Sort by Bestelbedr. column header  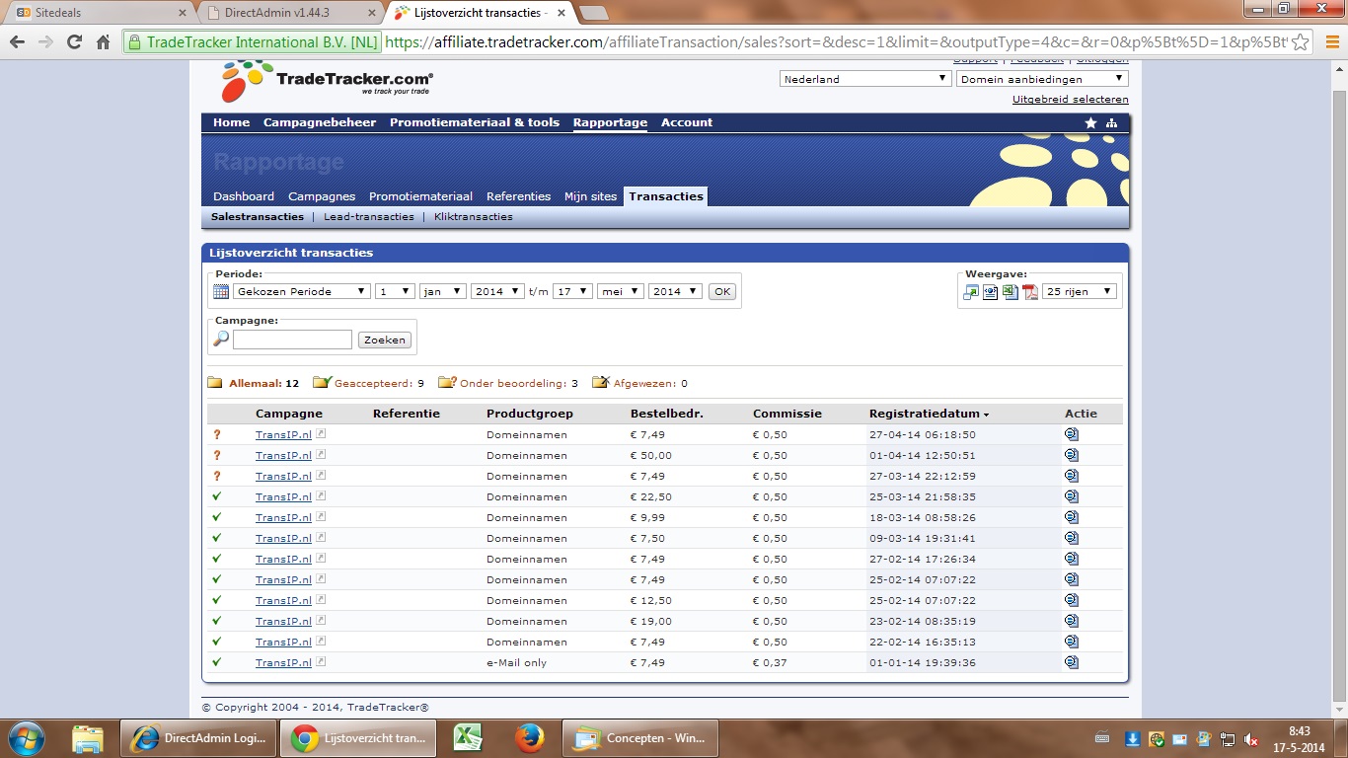click(x=667, y=414)
